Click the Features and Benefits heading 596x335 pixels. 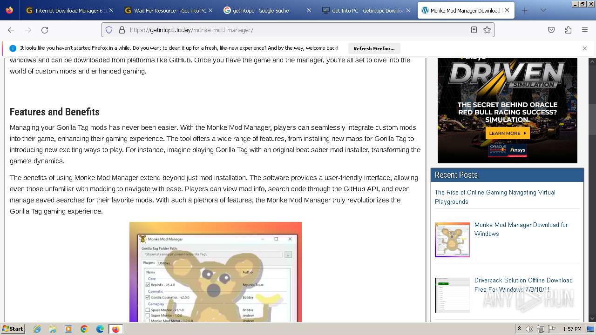[54, 112]
